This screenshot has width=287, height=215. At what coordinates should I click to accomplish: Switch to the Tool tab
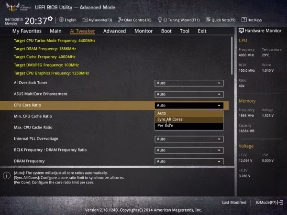pyautogui.click(x=185, y=31)
